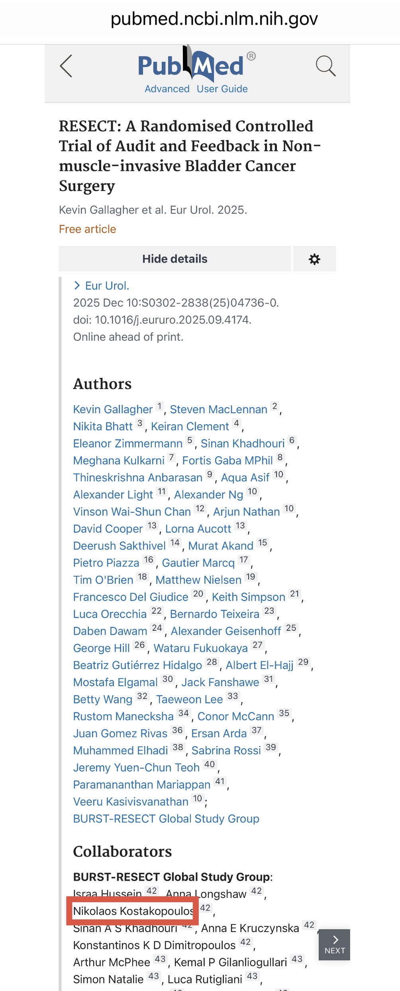Click the NEXT arrow button
The height and width of the screenshot is (991, 400).
(x=335, y=945)
